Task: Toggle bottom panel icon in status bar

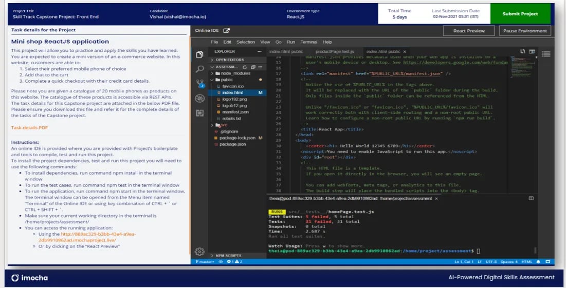Action: [547, 262]
